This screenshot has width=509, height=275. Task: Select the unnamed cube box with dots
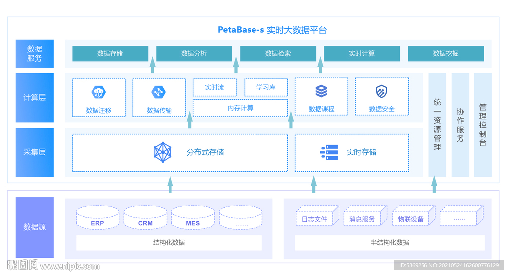(x=462, y=215)
